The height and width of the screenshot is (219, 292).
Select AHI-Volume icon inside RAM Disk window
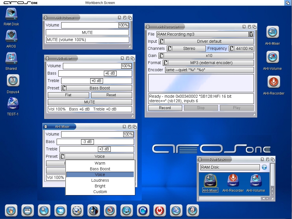click(256, 180)
